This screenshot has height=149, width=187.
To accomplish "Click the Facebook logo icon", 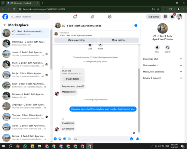I will 5,17.
